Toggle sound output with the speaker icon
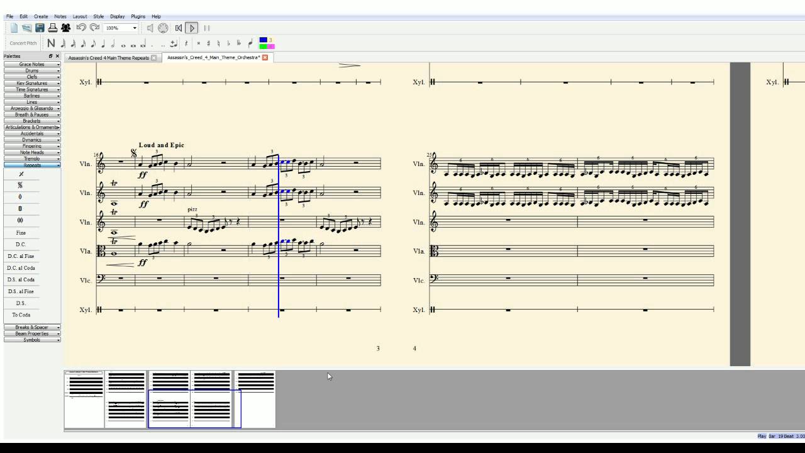The image size is (805, 453). (x=150, y=28)
